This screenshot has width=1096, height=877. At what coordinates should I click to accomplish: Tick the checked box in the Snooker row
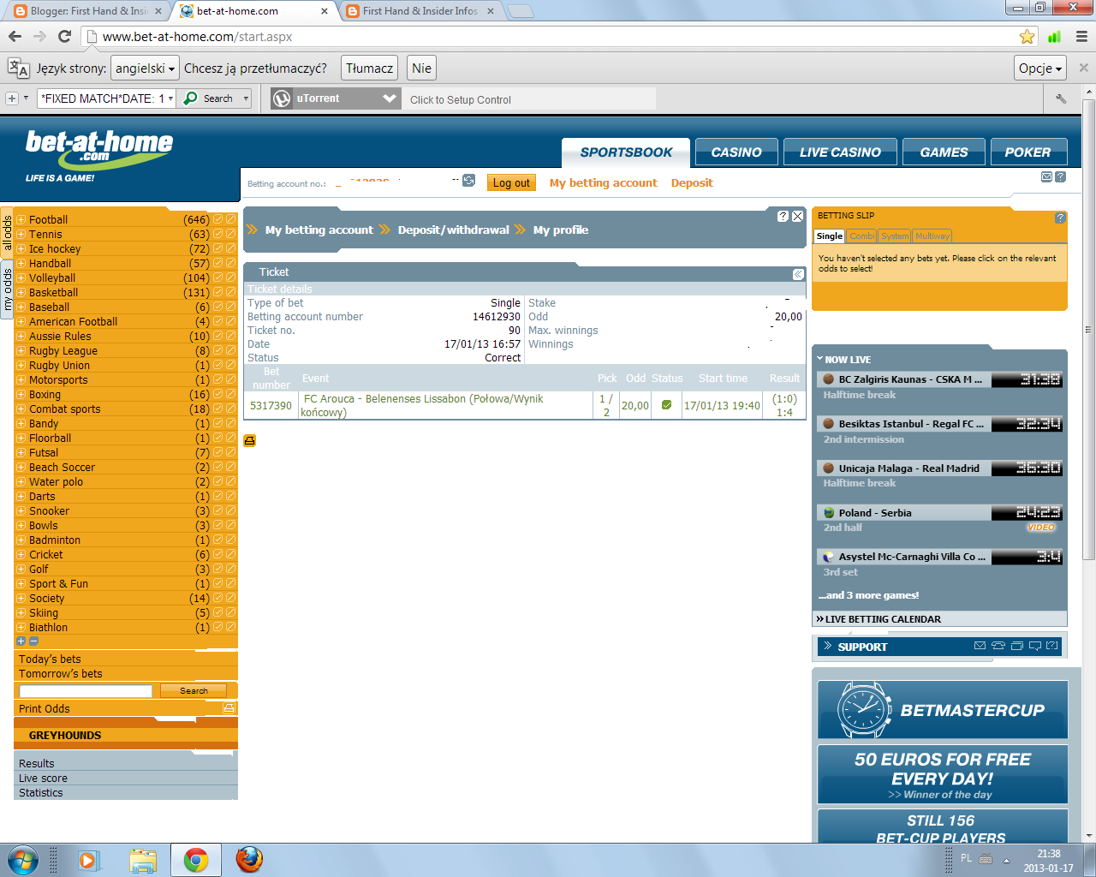218,510
